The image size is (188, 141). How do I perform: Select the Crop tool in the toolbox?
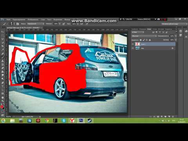(2, 46)
